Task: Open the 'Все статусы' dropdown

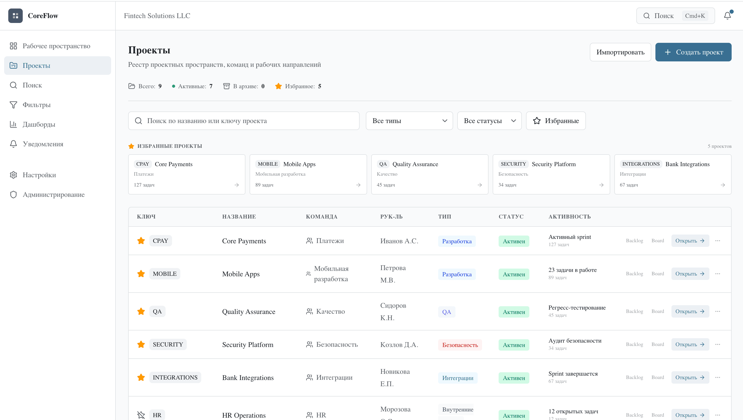Action: point(489,120)
